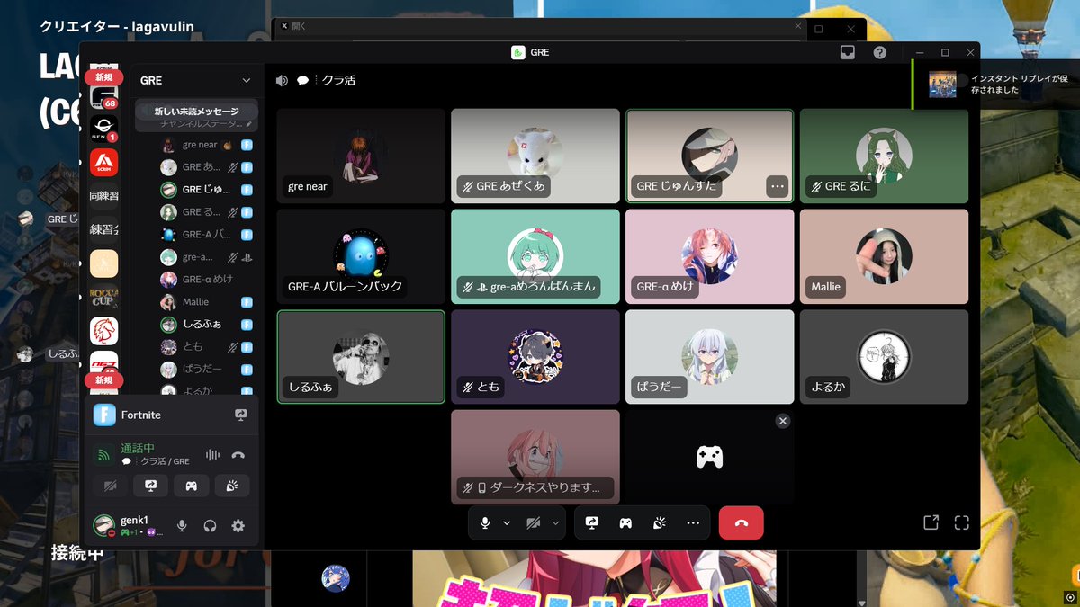This screenshot has width=1080, height=607.
Task: Open microphone options arrow in call bar
Action: 507,522
